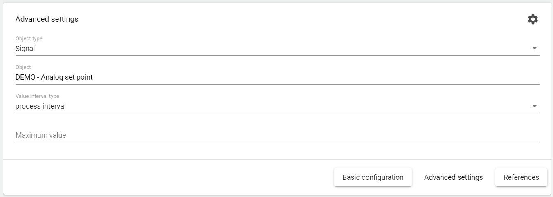Screen dimensions: 553x197
Task: Click the small Object field label
Action: [23, 67]
